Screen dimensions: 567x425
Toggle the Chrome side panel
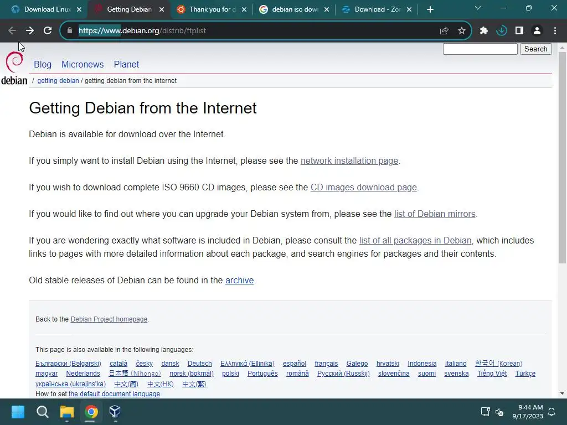519,31
